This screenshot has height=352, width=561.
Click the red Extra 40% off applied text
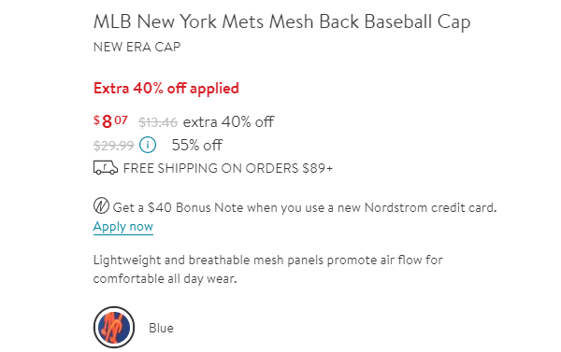click(166, 89)
